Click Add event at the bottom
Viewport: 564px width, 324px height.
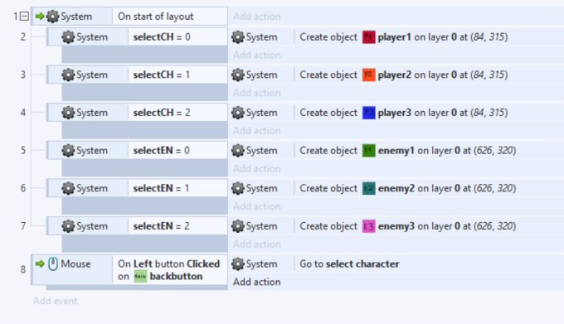point(55,301)
